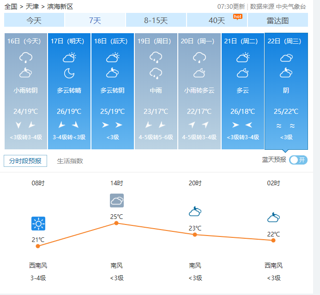
Task: Click the 22℃ point on temperature line
Action: tap(273, 241)
